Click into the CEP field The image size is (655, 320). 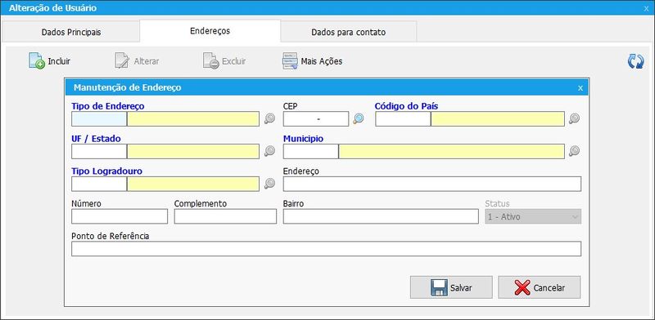pos(316,118)
